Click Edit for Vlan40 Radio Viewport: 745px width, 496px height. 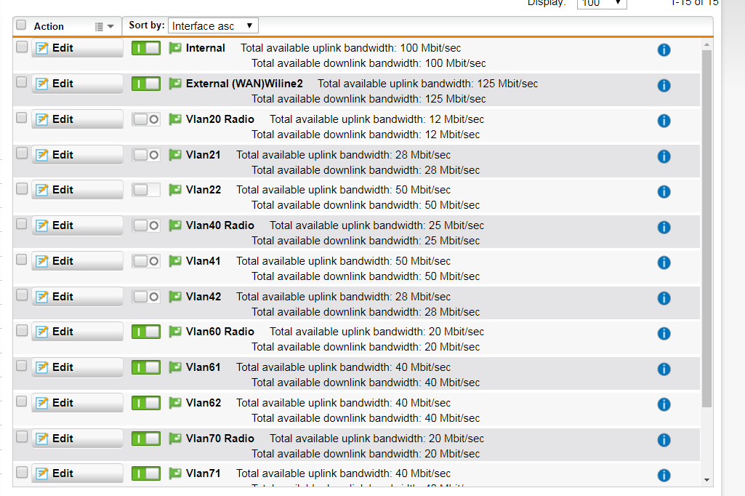coord(78,225)
